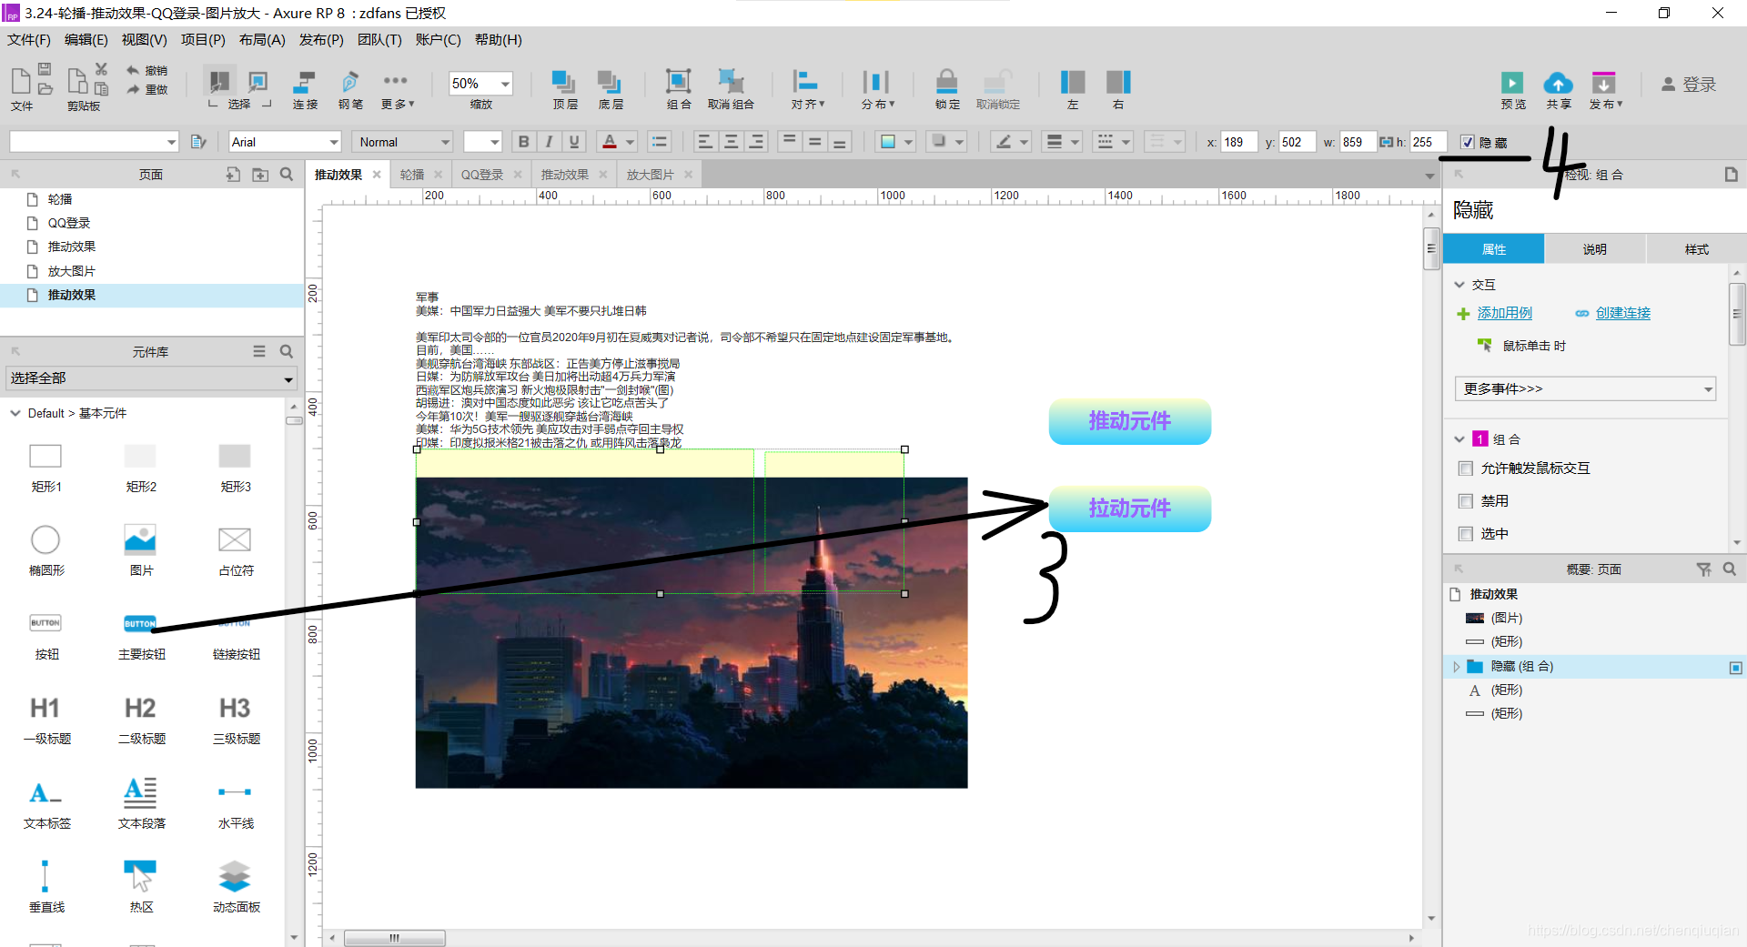Collapse the Default > 基本元件 library section
The width and height of the screenshot is (1747, 947).
coord(15,413)
